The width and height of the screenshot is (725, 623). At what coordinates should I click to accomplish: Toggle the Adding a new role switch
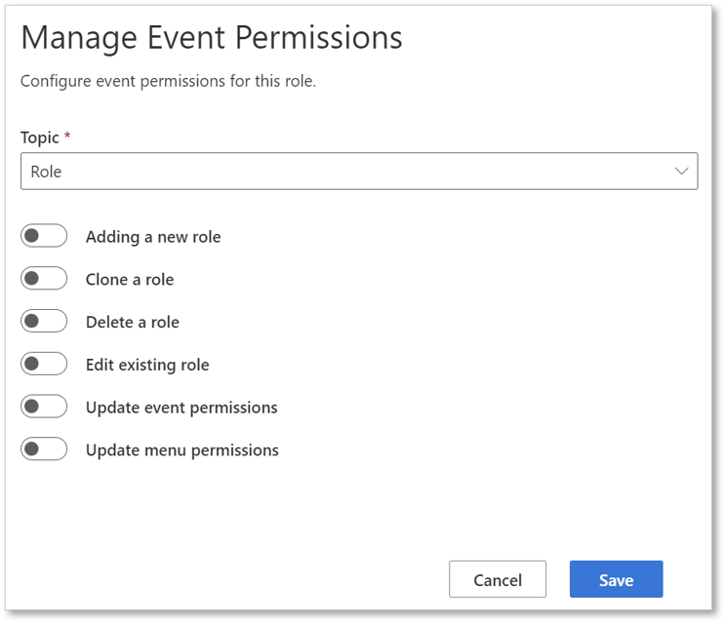click(x=44, y=236)
